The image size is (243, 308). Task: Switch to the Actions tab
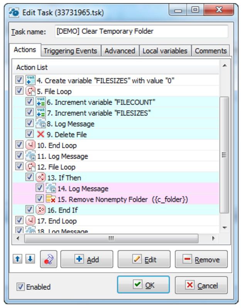pyautogui.click(x=25, y=50)
